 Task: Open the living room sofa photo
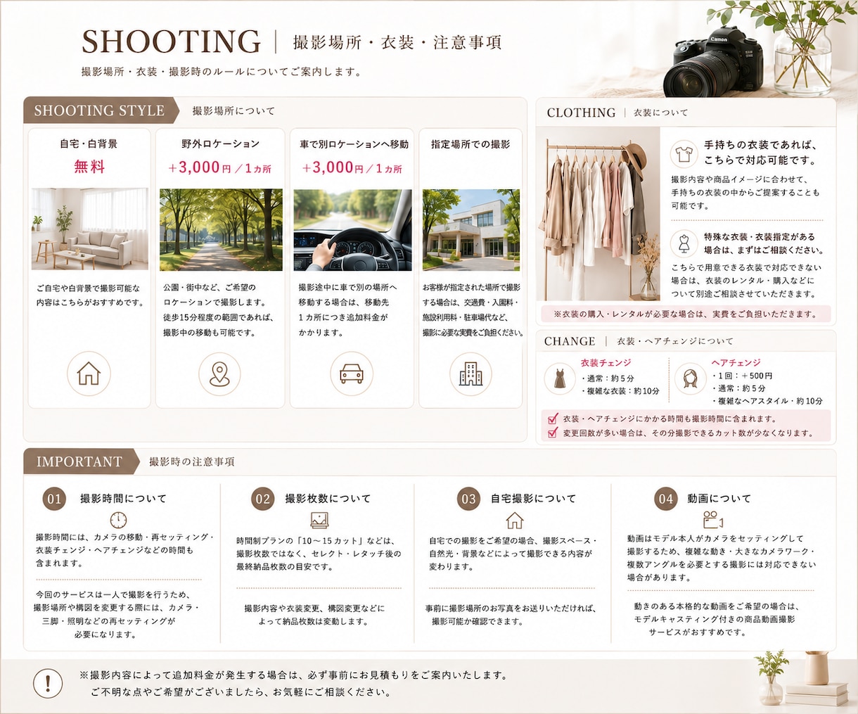click(x=90, y=229)
